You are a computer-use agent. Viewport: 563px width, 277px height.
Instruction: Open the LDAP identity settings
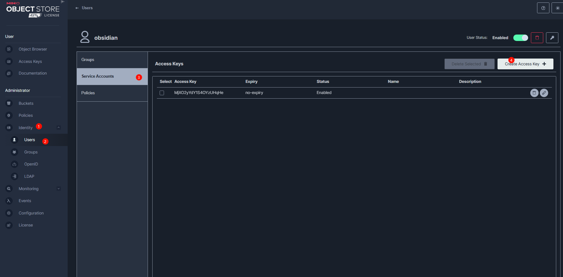click(x=29, y=177)
